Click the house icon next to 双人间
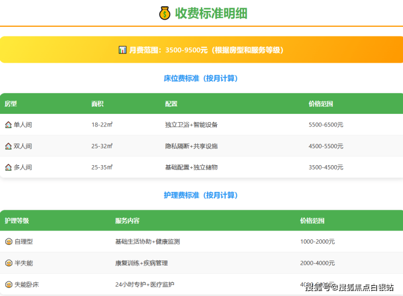The width and height of the screenshot is (403, 296). coord(8,146)
